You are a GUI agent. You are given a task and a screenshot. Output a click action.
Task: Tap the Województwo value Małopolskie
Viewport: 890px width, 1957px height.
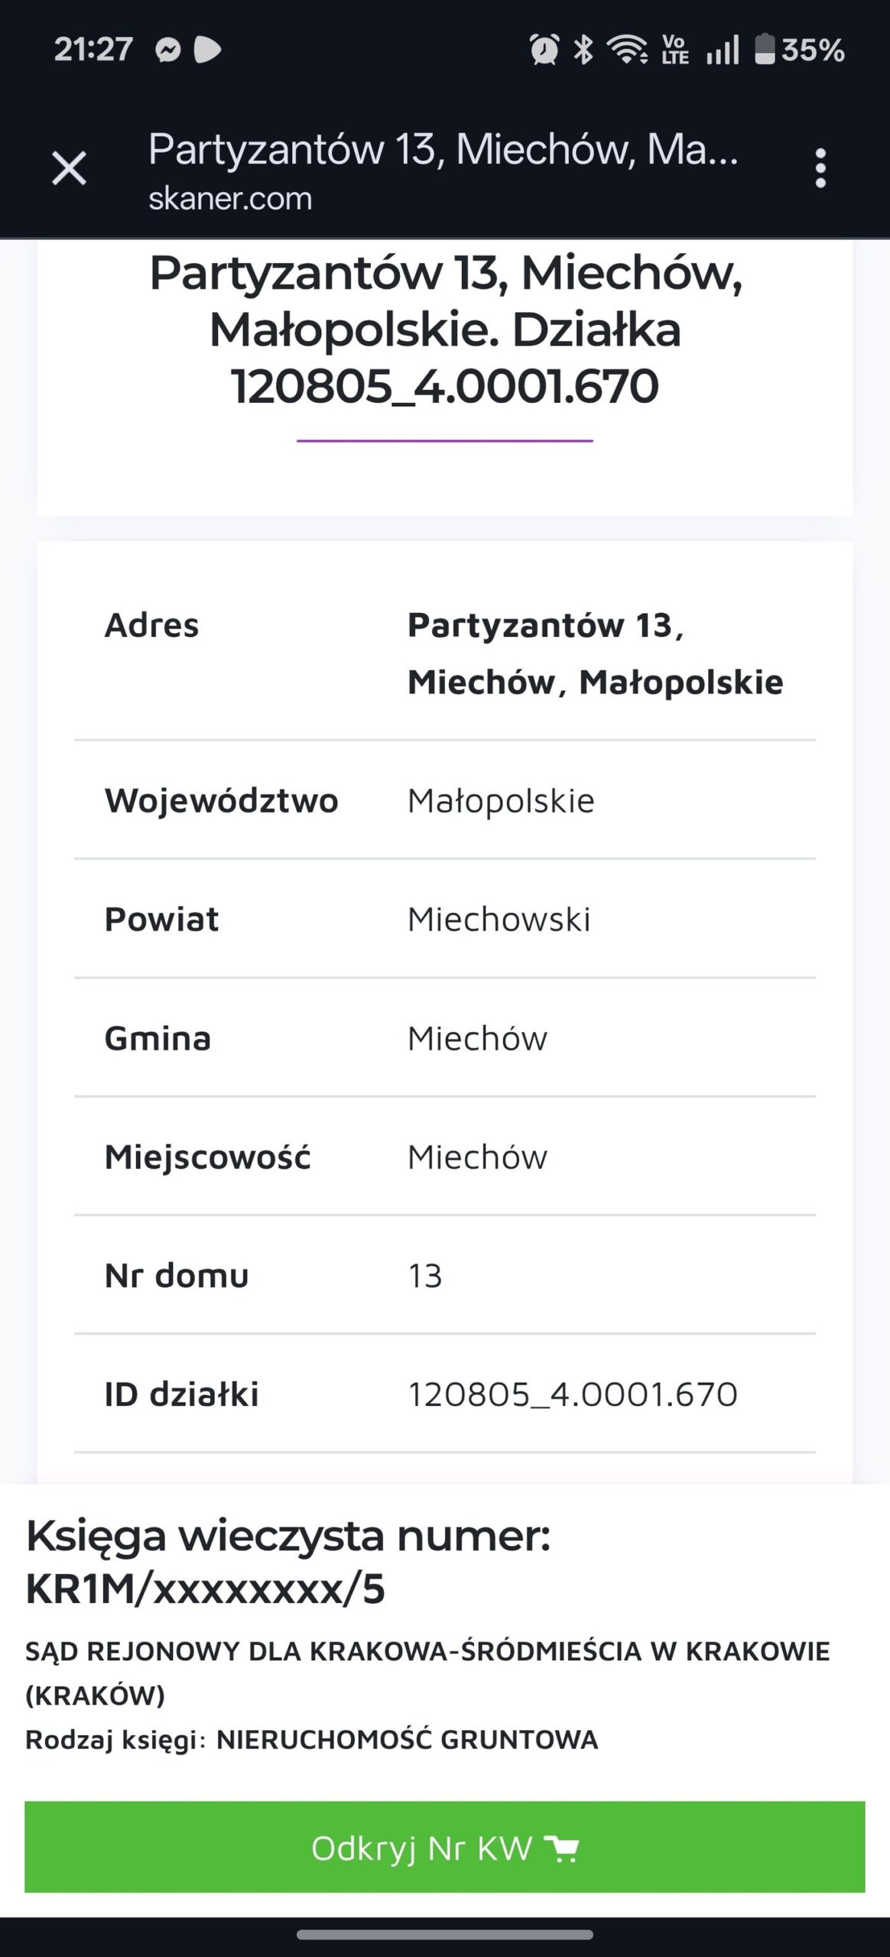click(x=501, y=800)
